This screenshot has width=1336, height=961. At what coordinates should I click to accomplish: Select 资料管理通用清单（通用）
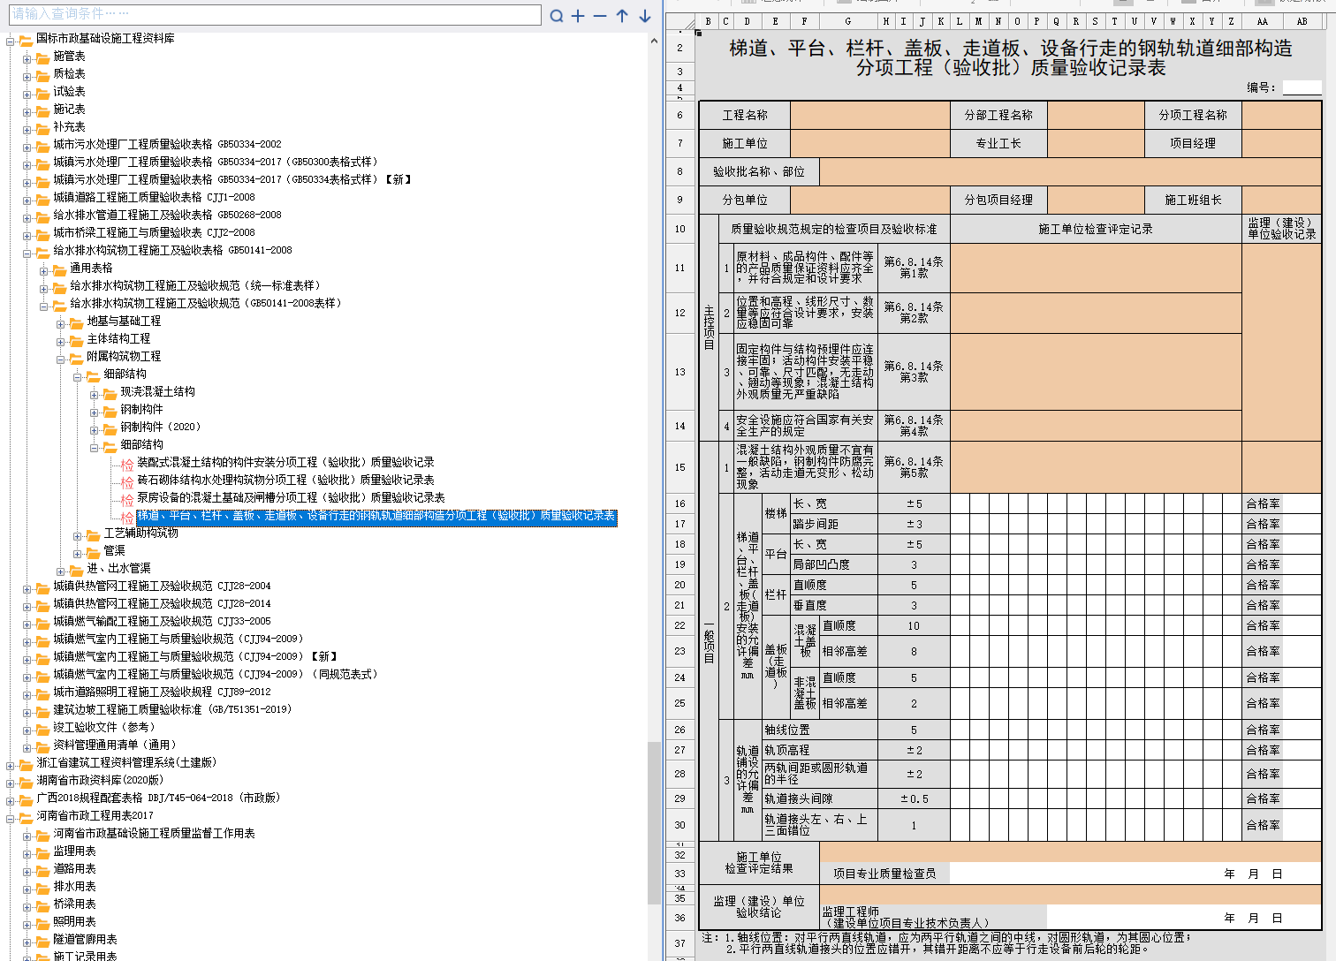[115, 745]
